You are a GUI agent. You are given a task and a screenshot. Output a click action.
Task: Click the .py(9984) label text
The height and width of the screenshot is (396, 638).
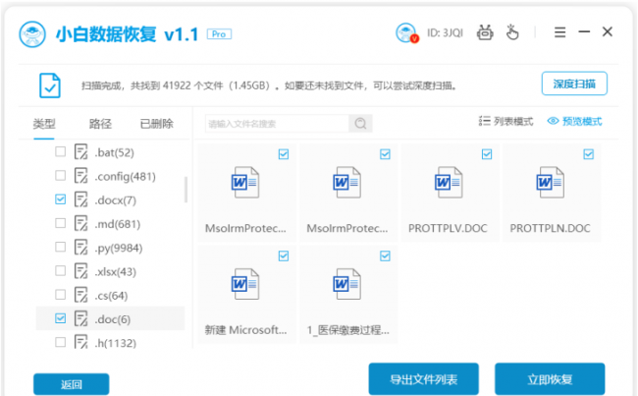click(x=119, y=248)
